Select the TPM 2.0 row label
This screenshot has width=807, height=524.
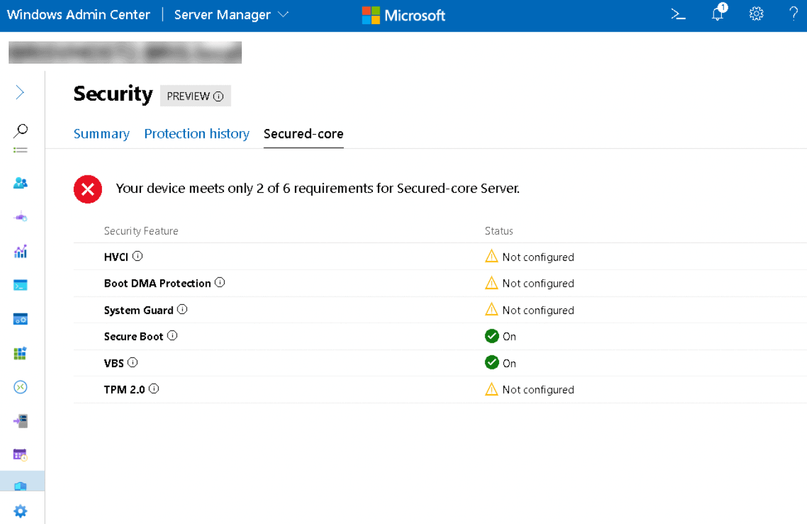click(x=124, y=390)
